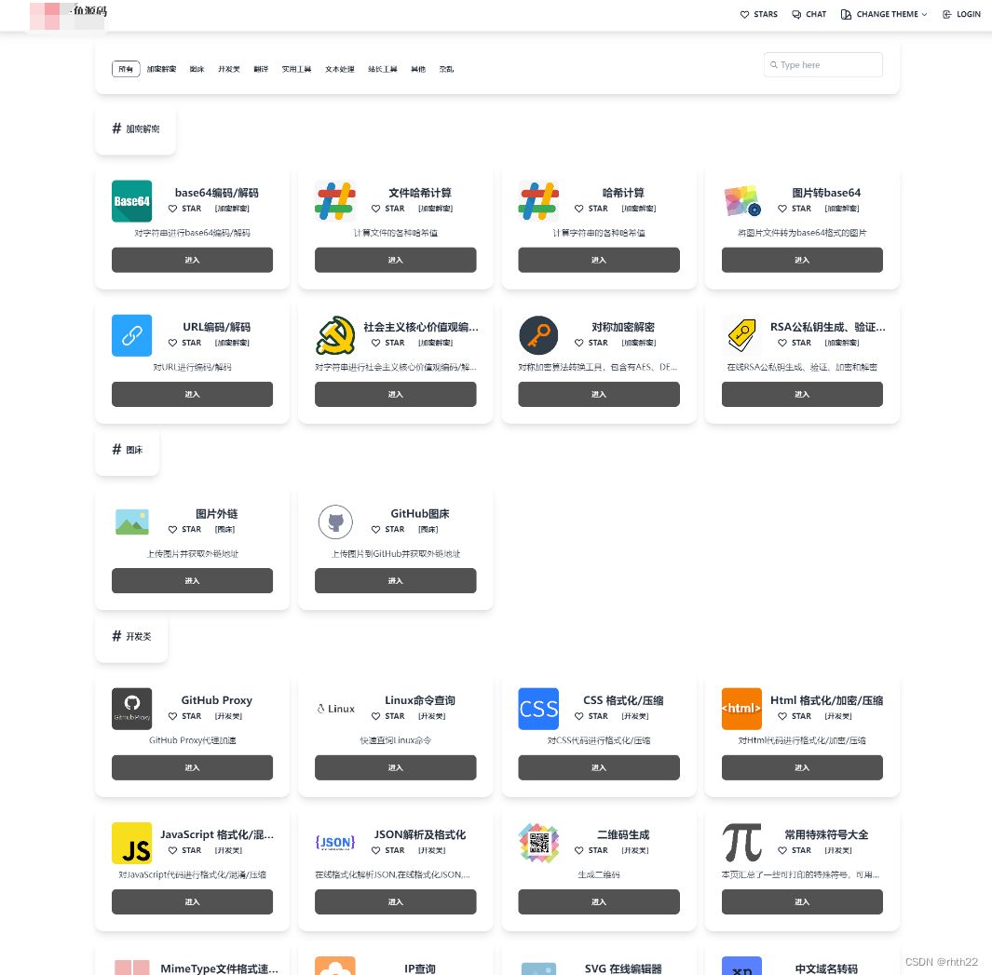Star the 文件哈希计算 tool
The image size is (992, 975).
coord(388,209)
